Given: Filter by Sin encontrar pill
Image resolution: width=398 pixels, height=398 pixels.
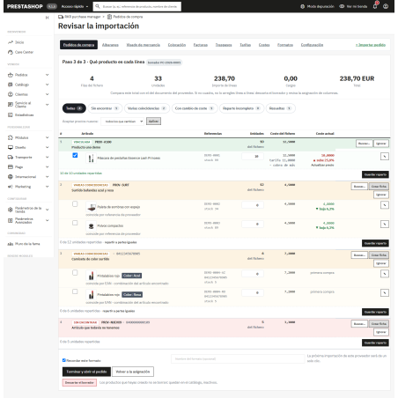Looking at the screenshot, I should tap(105, 108).
